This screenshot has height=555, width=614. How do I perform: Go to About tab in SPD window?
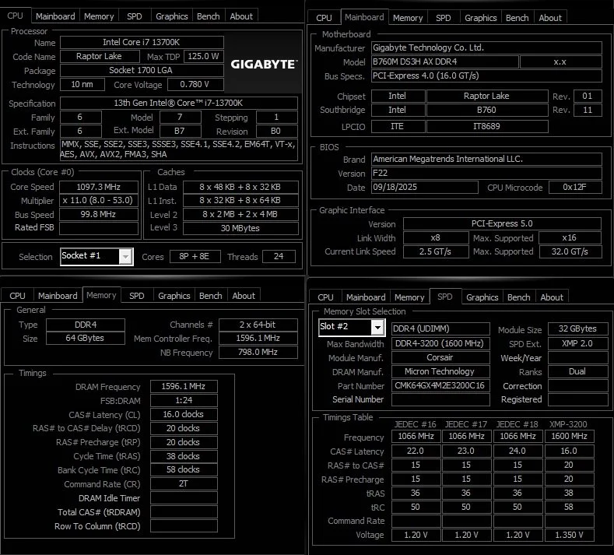552,297
